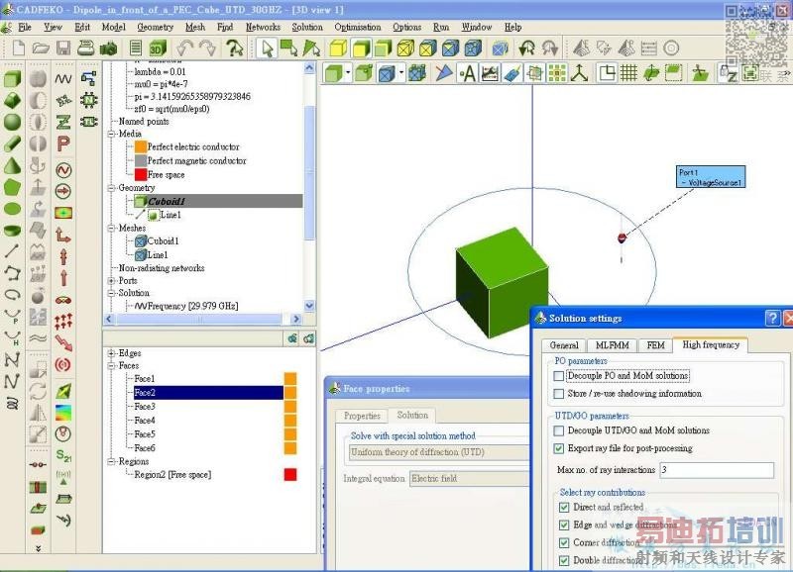Viewport: 793px width, 572px height.
Task: Collapse the Meshes tree node
Action: [x=111, y=229]
